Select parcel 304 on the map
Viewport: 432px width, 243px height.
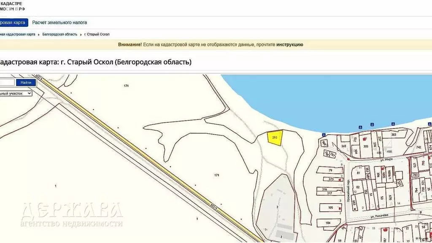(356, 151)
